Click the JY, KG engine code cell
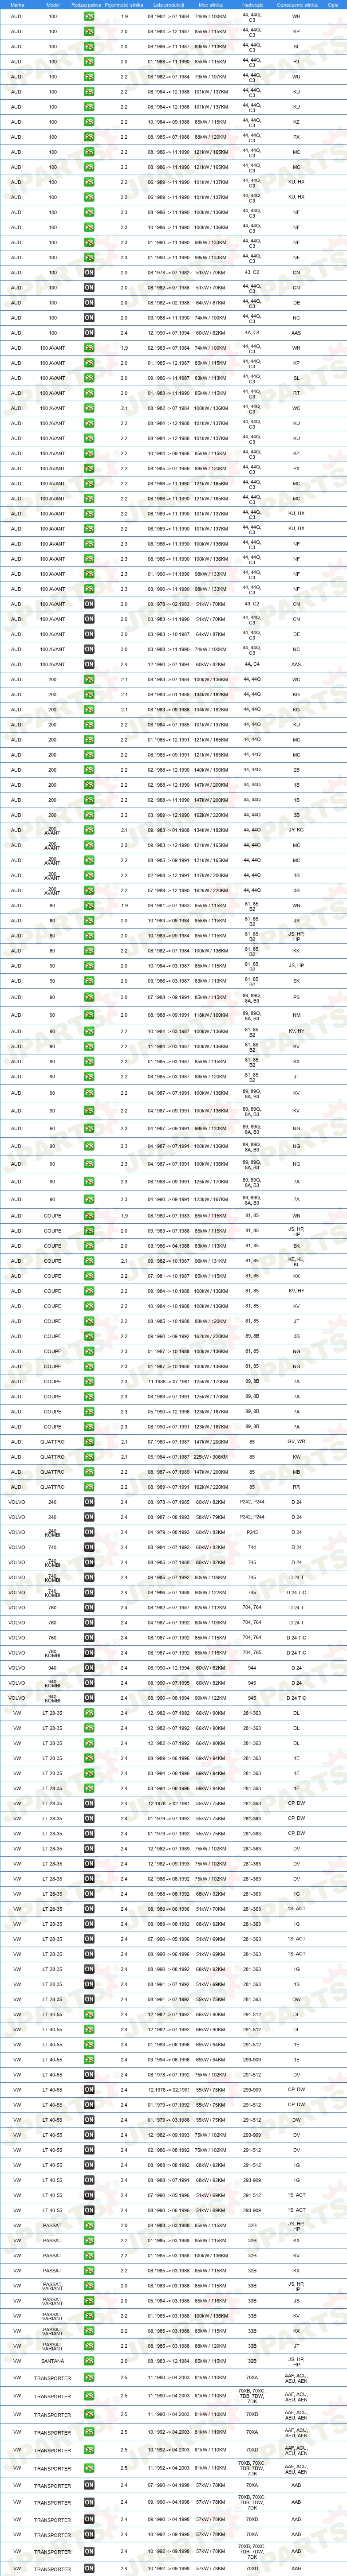The height and width of the screenshot is (2576, 347). pos(296,830)
